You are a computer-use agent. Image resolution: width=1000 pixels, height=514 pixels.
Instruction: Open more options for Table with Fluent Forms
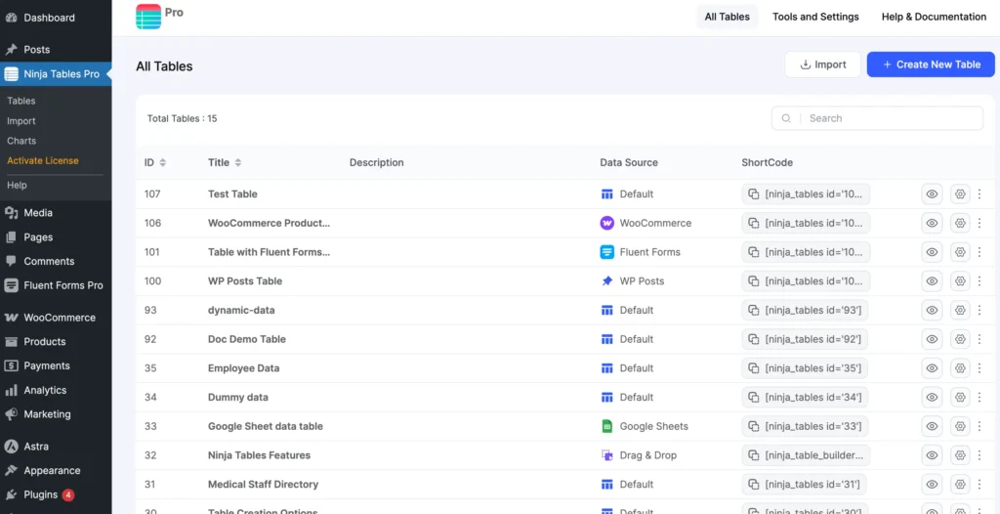click(x=979, y=252)
